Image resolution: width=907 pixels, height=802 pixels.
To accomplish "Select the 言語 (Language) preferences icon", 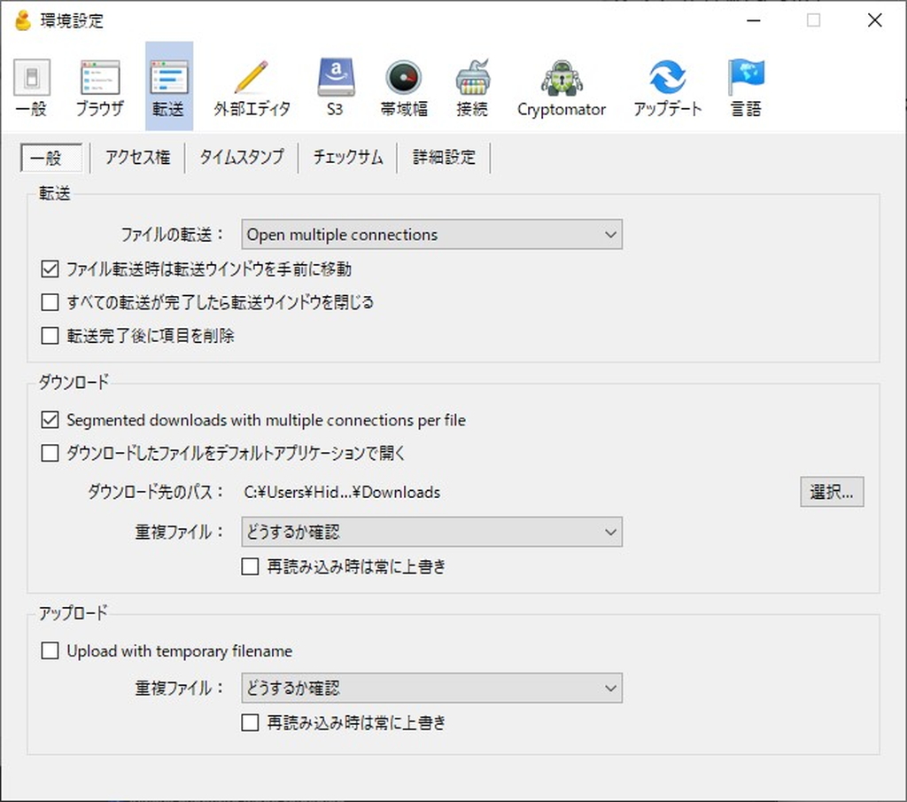I will (745, 84).
